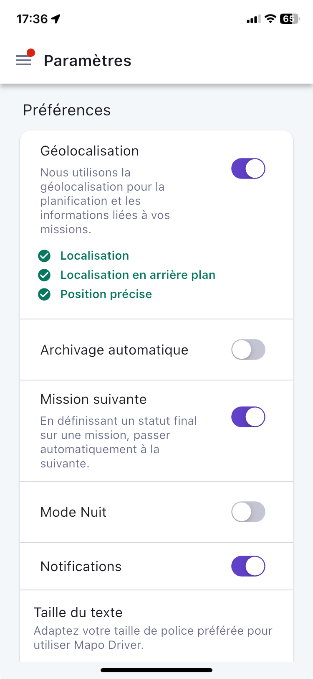
Task: Turn off the Mission suivante toggle
Action: (x=248, y=417)
